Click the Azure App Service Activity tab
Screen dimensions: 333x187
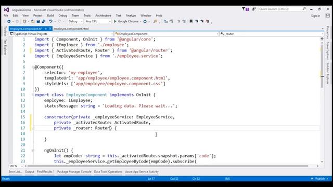coord(142,172)
